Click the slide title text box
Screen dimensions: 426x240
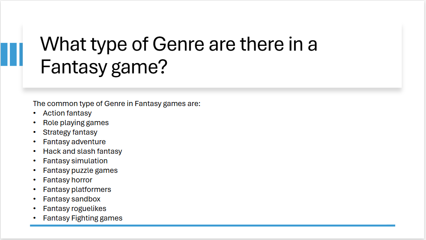pos(212,56)
